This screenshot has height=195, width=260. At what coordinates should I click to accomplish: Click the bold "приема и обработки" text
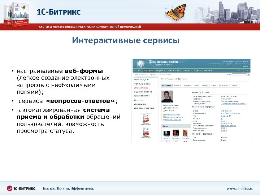(50, 117)
